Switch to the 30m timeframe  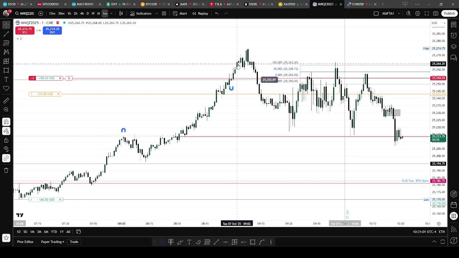point(61,13)
